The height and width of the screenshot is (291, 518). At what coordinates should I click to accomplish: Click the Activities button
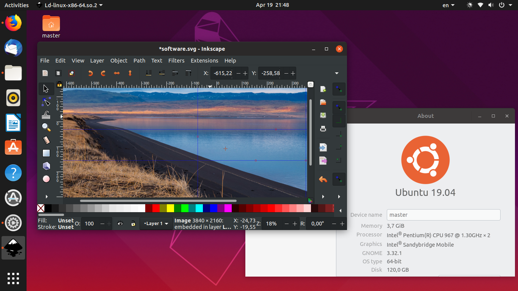click(x=17, y=5)
